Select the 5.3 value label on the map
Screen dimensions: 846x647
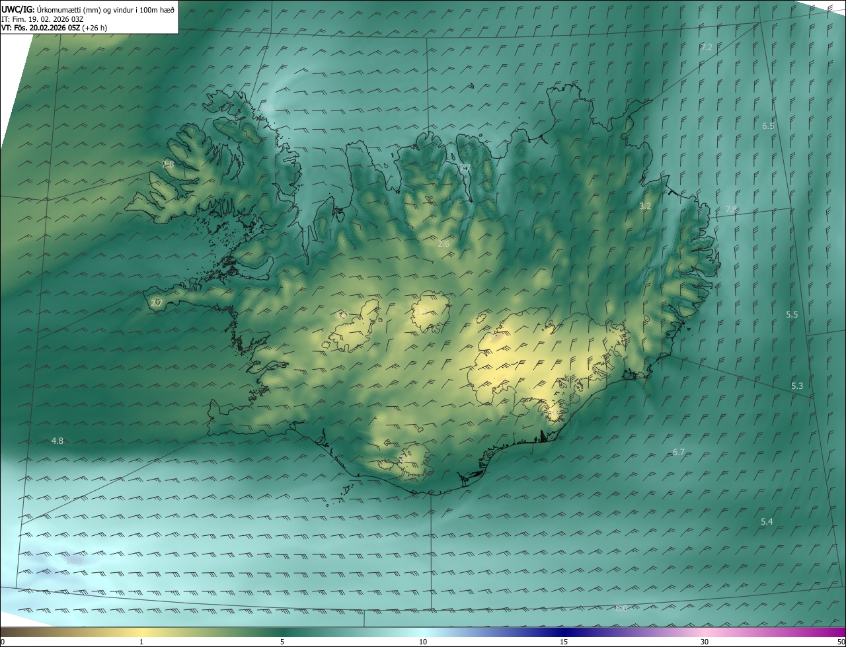pyautogui.click(x=797, y=386)
